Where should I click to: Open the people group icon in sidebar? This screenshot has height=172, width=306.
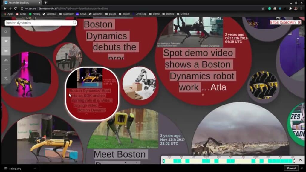click(6, 60)
